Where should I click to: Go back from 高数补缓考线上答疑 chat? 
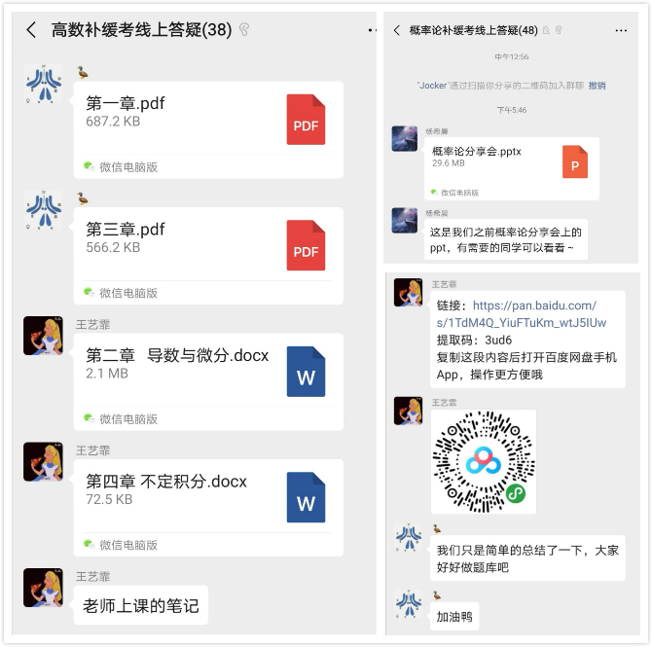click(31, 30)
